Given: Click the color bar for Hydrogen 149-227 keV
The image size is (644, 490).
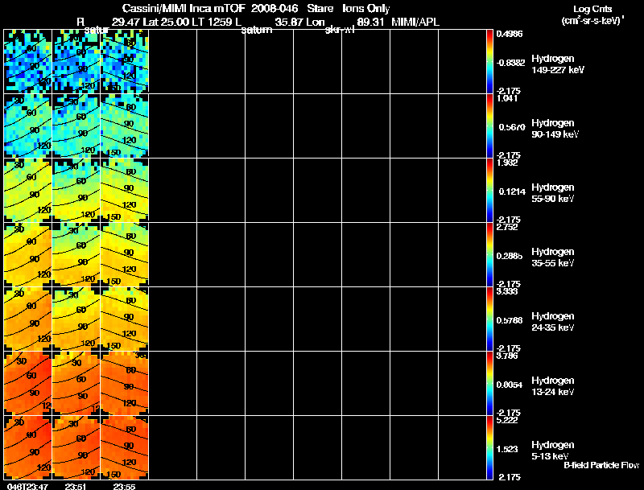Looking at the screenshot, I should tap(490, 61).
